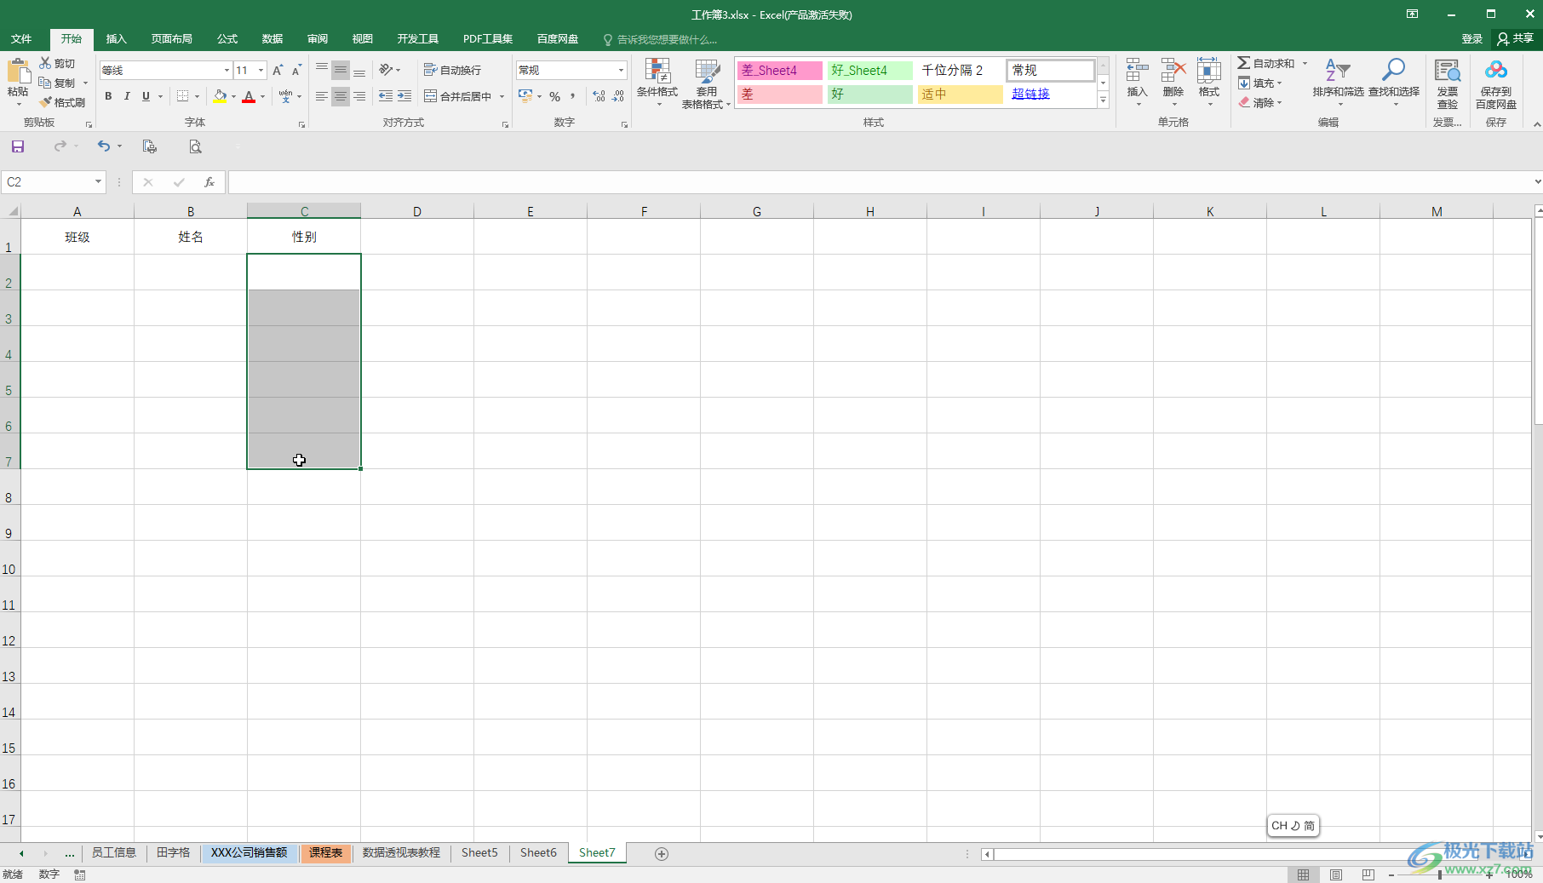Click the Save icon in quick access toolbar

click(x=18, y=146)
